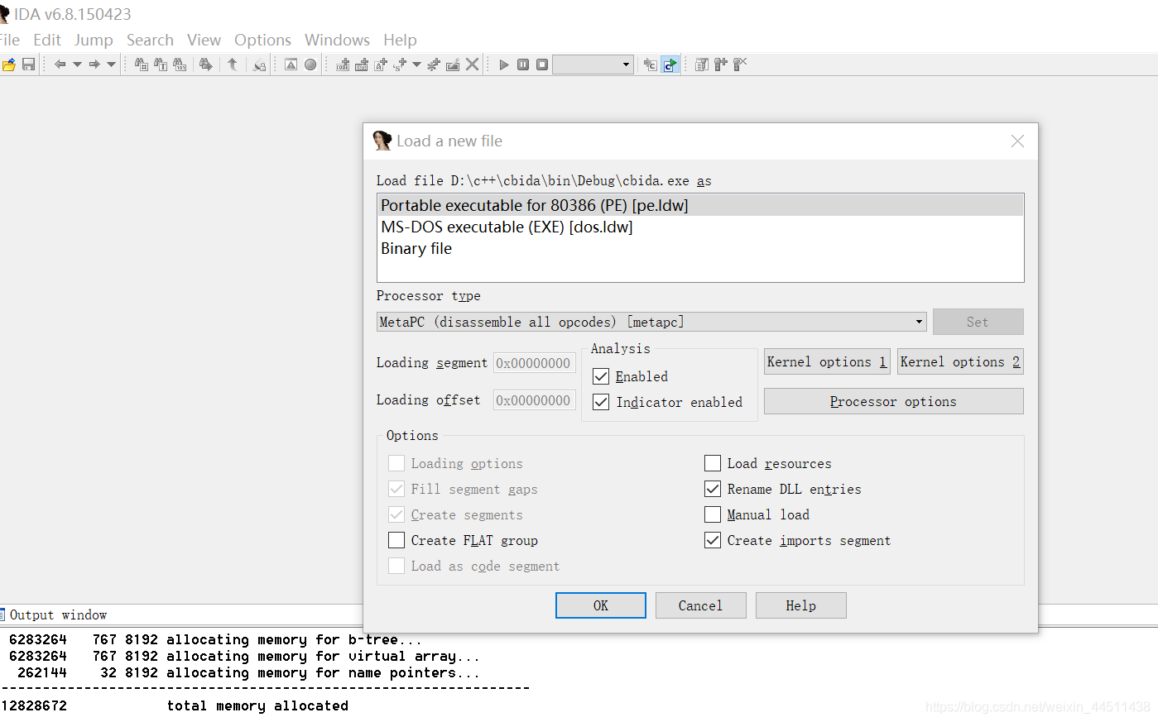Open the Edit menu
The image size is (1158, 722).
click(47, 40)
